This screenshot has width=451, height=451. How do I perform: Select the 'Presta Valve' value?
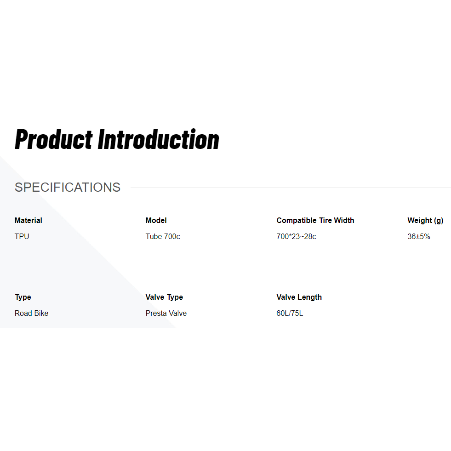pyautogui.click(x=166, y=314)
